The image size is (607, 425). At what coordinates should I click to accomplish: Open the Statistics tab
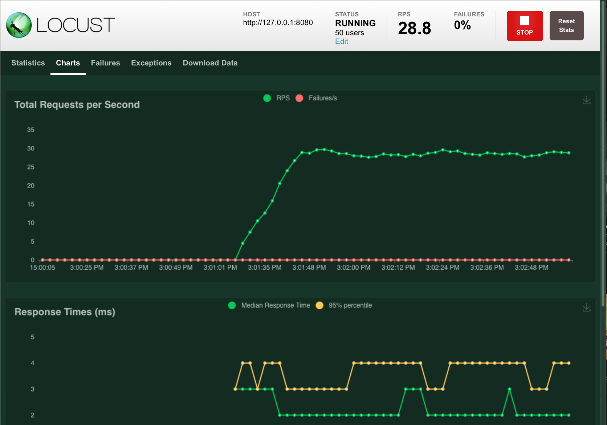click(x=28, y=63)
